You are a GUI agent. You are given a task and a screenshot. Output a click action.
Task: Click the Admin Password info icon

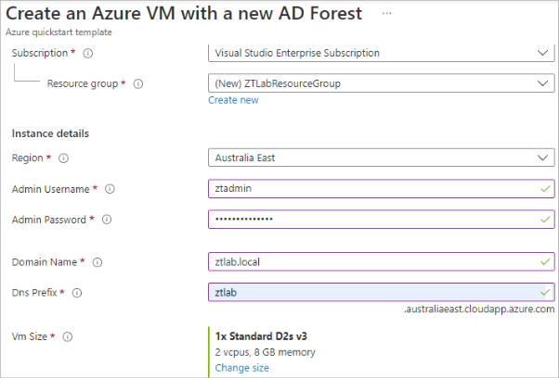tap(107, 220)
